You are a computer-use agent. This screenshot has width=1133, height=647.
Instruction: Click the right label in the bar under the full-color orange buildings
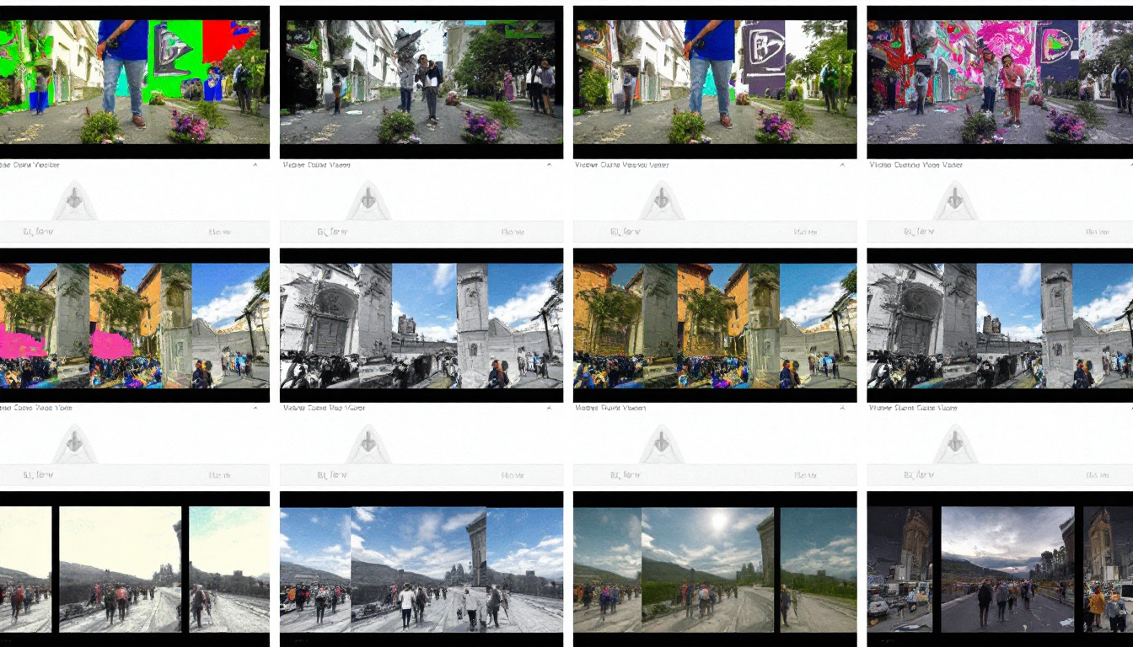coord(805,475)
